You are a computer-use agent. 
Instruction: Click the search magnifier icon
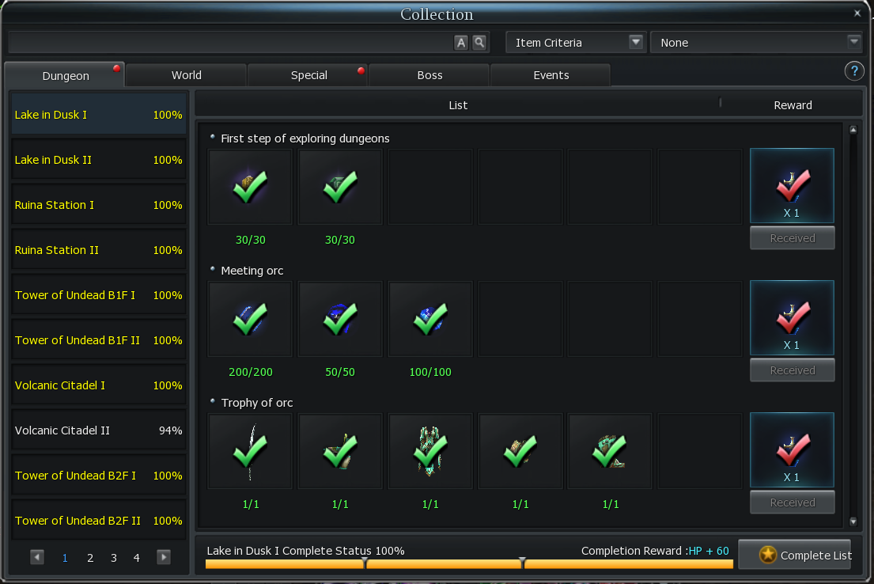[479, 43]
